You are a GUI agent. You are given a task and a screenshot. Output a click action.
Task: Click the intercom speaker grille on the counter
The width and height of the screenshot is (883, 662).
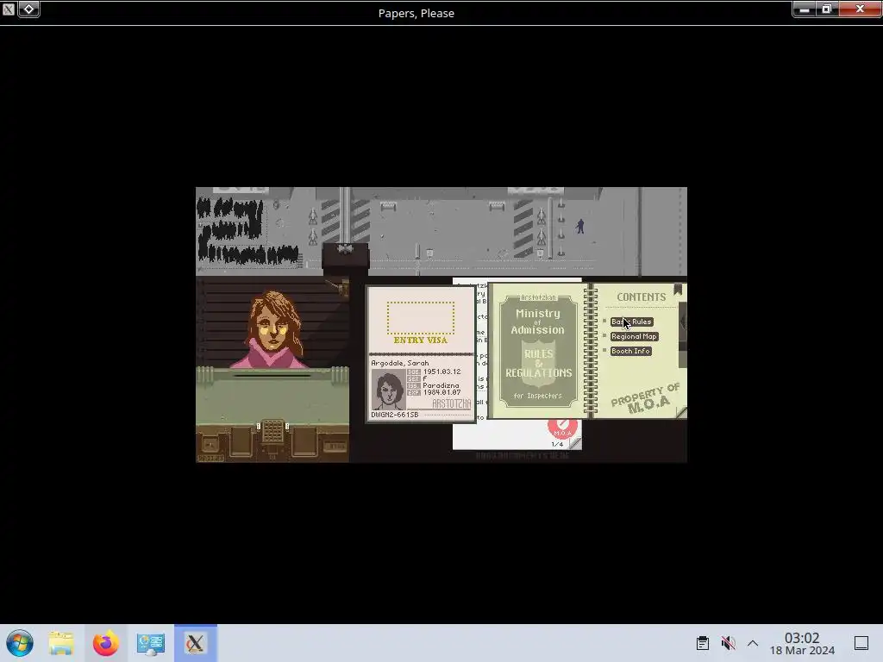(x=272, y=431)
